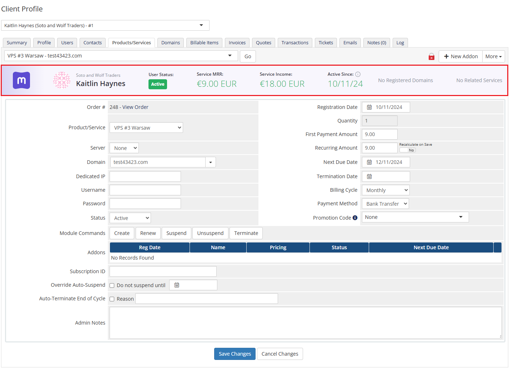This screenshot has width=509, height=371.
Task: Click the red padlock icon near New Addon
Action: click(x=432, y=56)
